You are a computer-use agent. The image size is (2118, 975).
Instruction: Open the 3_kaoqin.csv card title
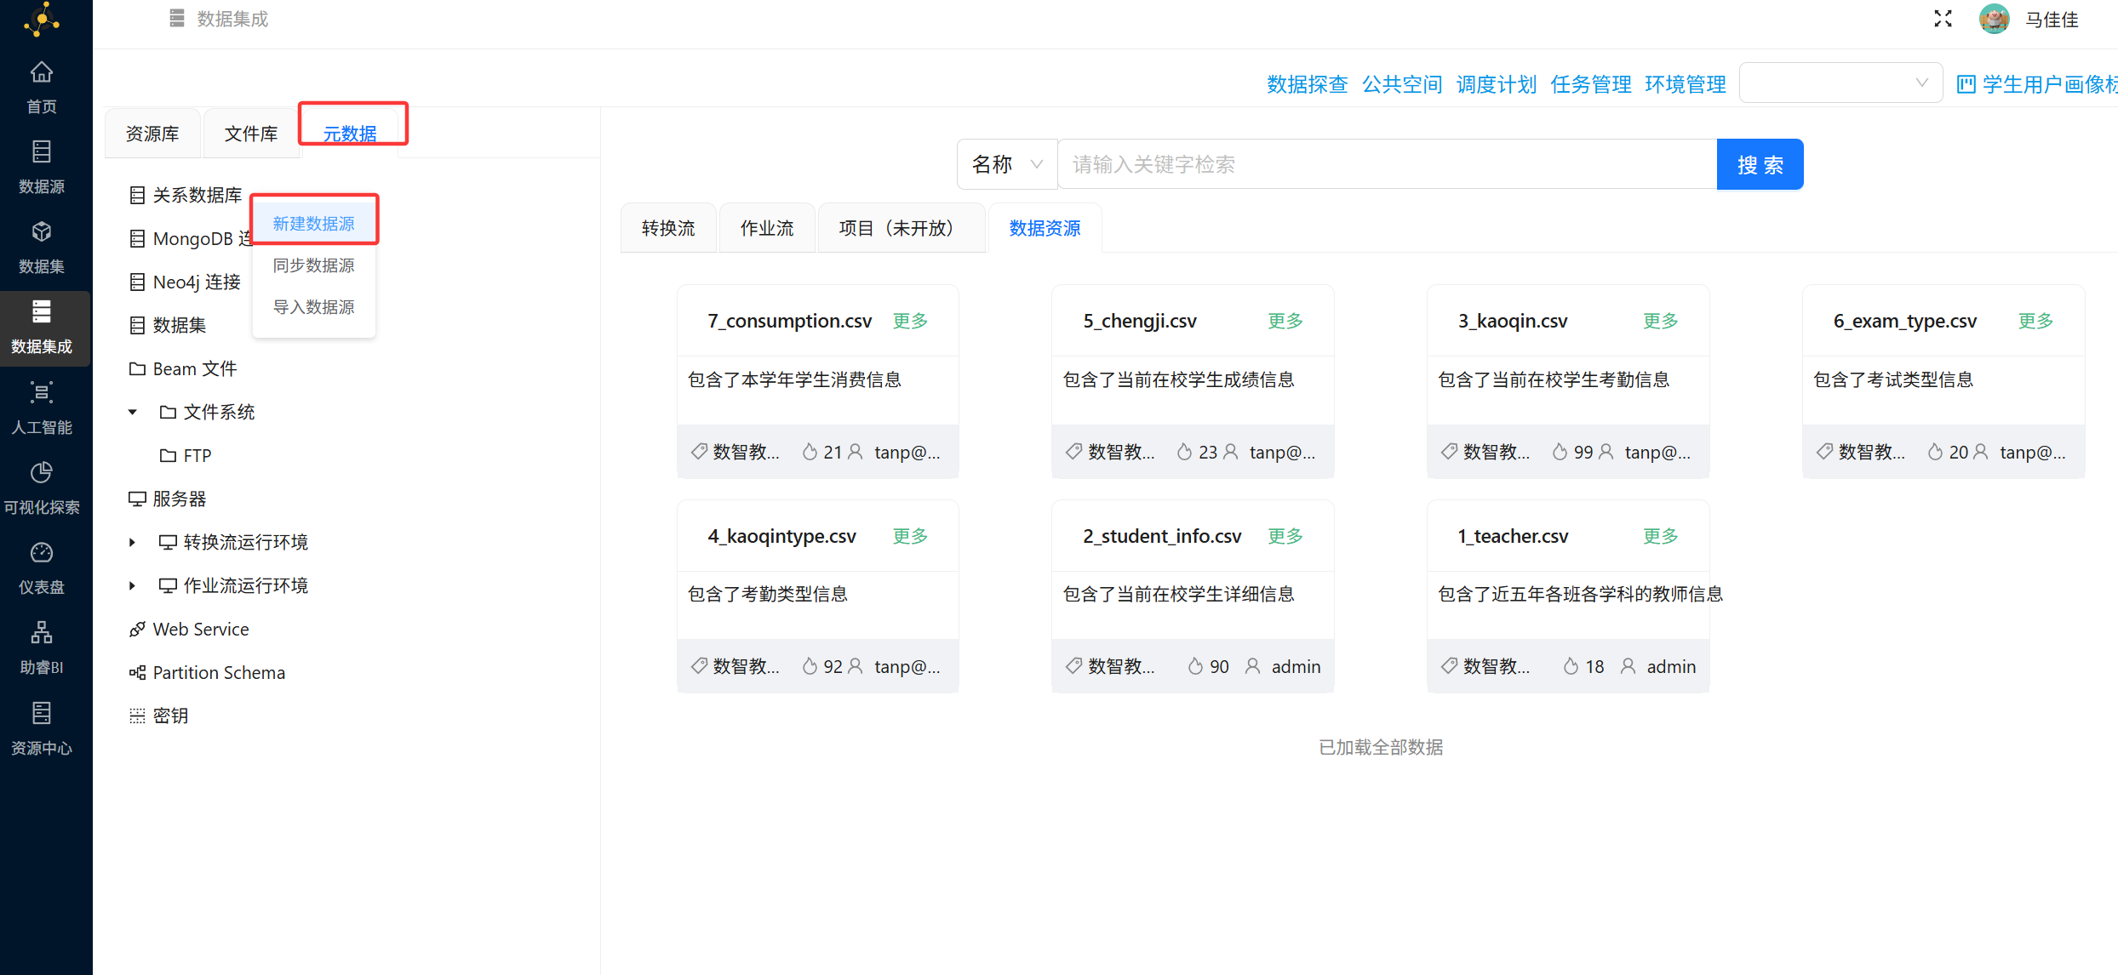coord(1513,321)
